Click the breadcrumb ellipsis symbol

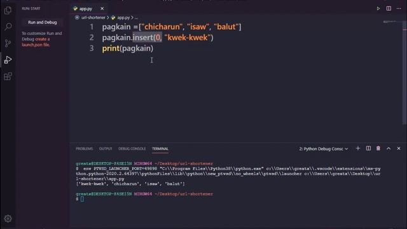136,18
